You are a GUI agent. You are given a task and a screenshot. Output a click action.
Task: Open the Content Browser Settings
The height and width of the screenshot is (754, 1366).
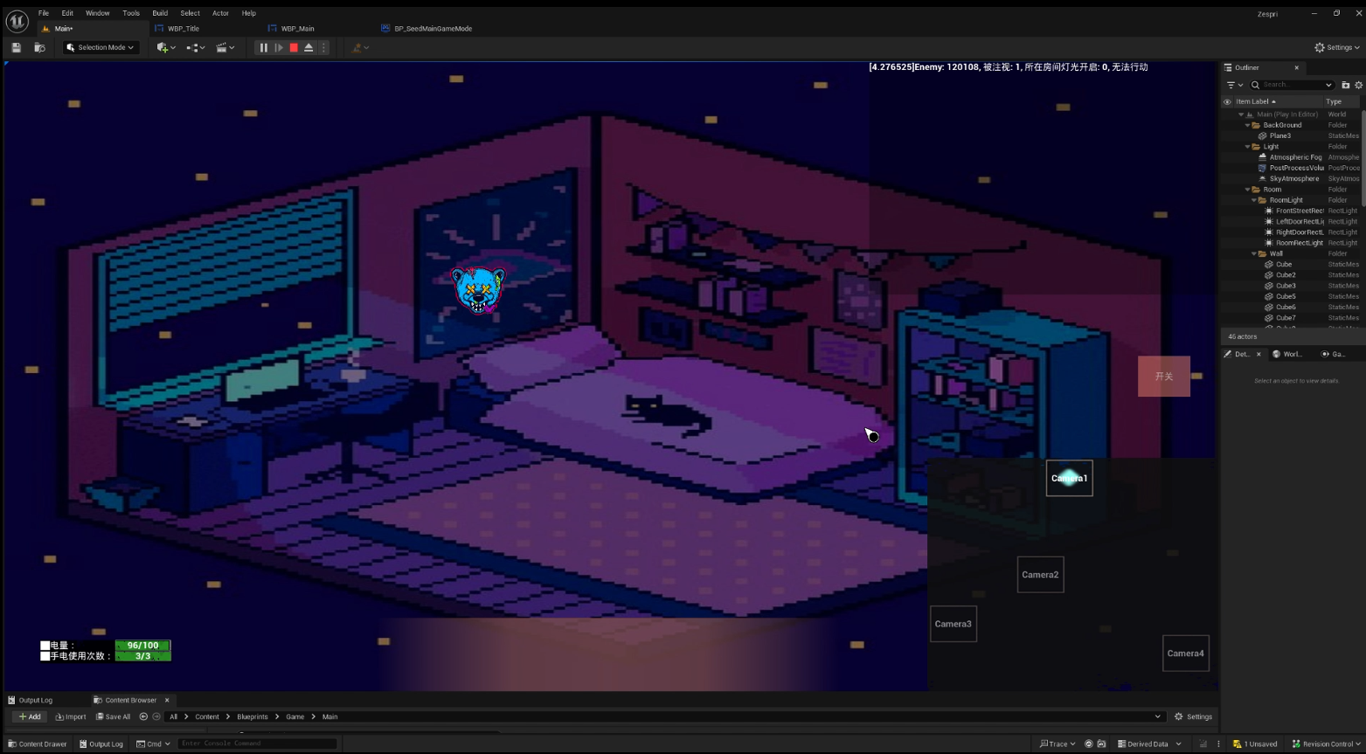[1193, 716]
